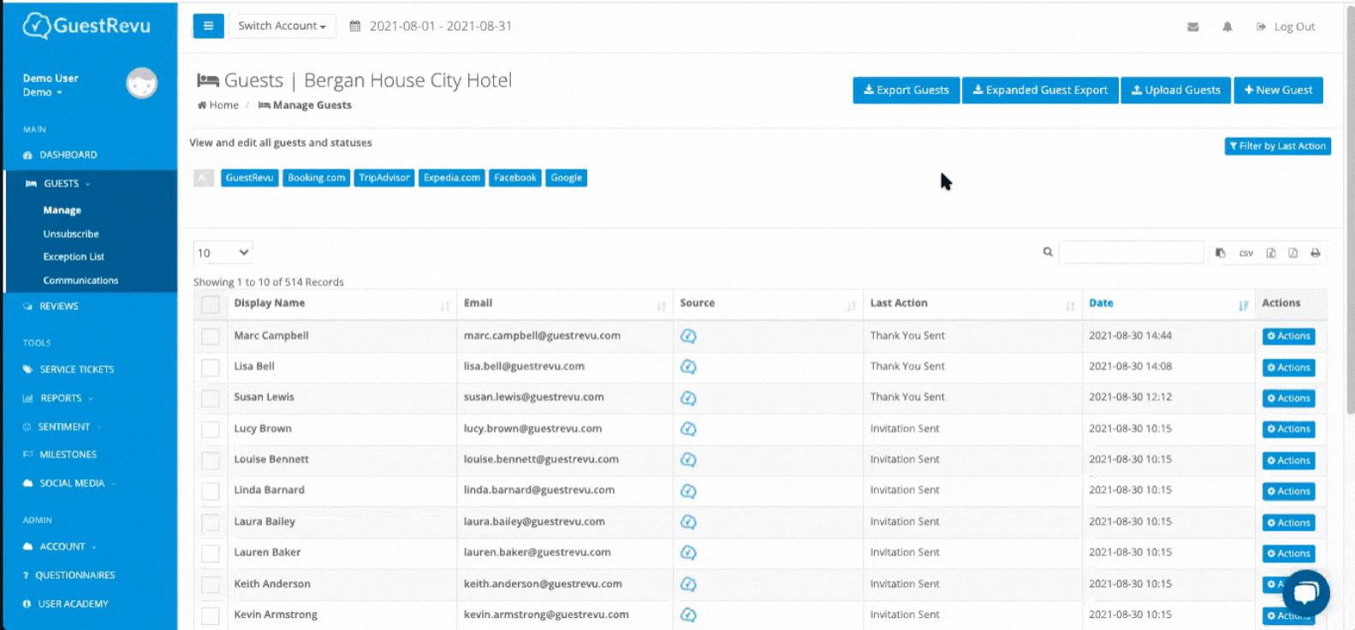The width and height of the screenshot is (1355, 630).
Task: Sort by Source column arrows
Action: pyautogui.click(x=851, y=306)
